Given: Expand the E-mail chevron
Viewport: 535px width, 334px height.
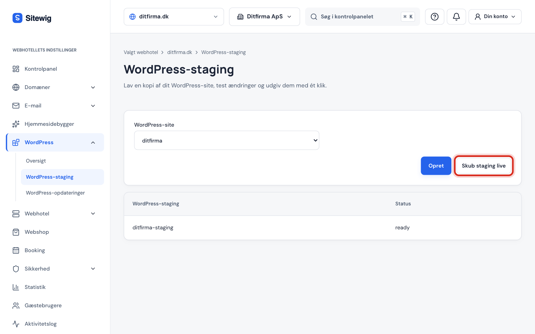Looking at the screenshot, I should tap(93, 106).
